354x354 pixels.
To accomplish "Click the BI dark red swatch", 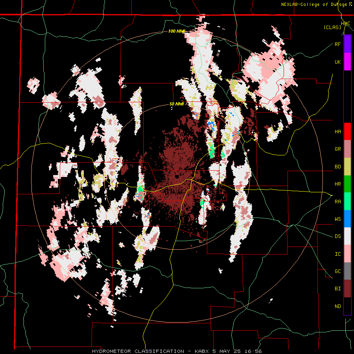I will point(347,289).
